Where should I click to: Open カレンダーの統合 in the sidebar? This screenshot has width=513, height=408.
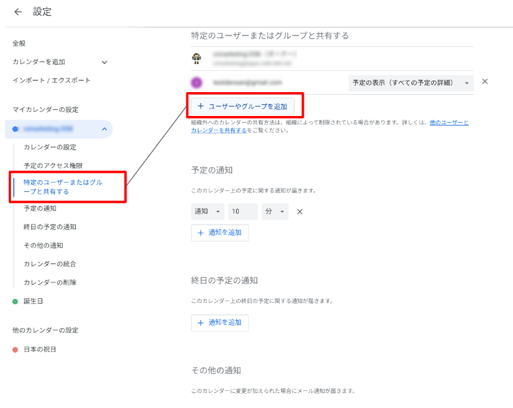(50, 264)
